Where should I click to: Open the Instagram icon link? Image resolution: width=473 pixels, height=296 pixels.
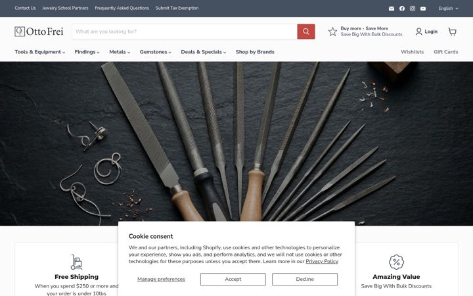[413, 9]
